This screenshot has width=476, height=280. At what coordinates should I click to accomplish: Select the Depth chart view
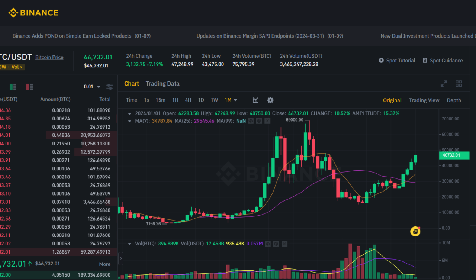pyautogui.click(x=454, y=100)
